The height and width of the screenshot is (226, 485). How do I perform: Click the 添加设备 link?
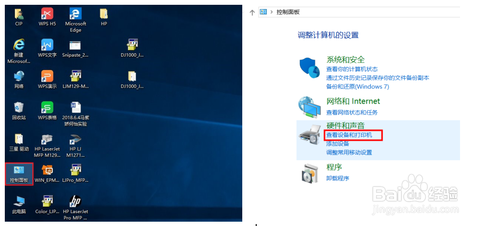[x=338, y=144]
